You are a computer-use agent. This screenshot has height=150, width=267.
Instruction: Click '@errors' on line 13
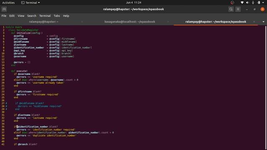click(18, 62)
